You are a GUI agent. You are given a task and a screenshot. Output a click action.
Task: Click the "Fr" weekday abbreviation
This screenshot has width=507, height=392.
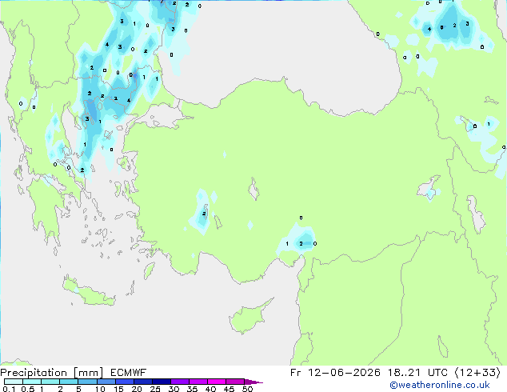[x=296, y=373]
